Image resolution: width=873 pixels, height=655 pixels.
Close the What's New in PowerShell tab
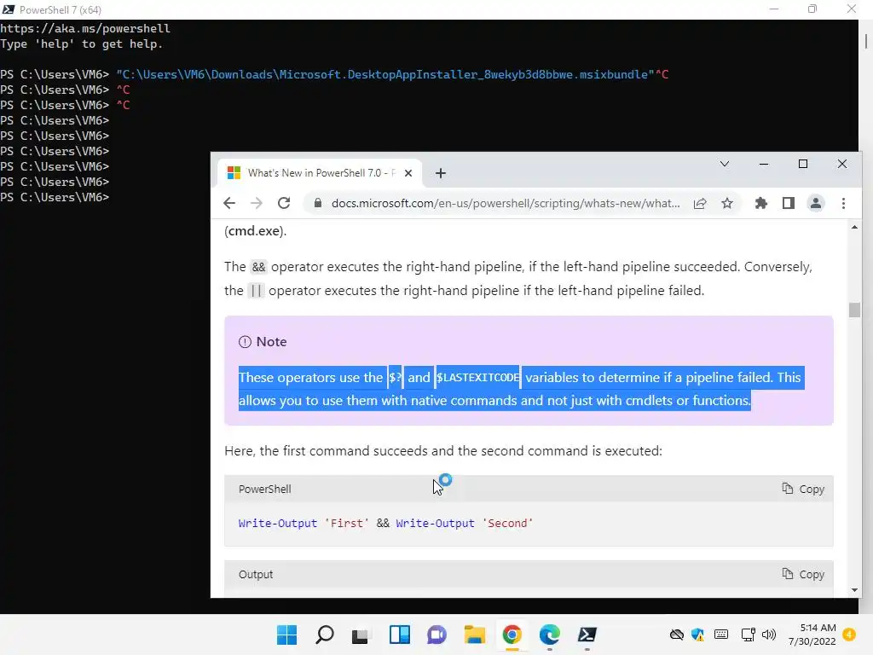(x=408, y=173)
